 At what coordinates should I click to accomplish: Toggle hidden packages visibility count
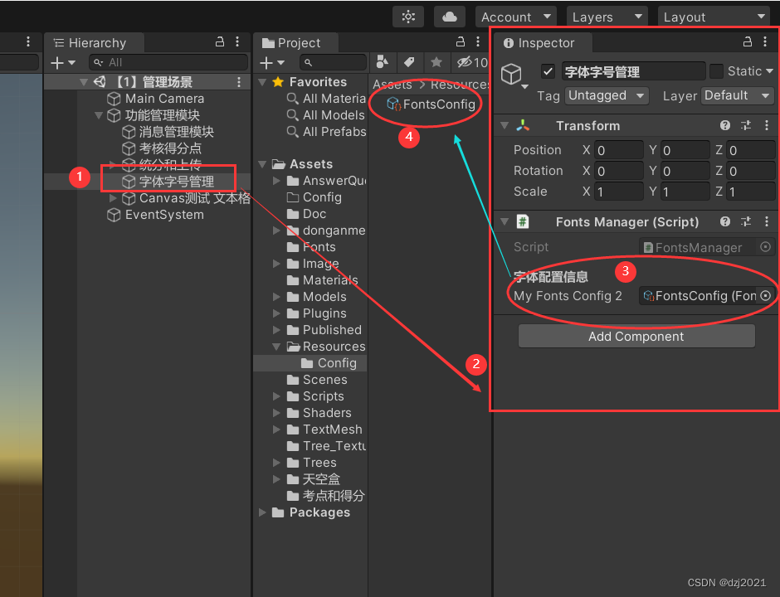(471, 62)
